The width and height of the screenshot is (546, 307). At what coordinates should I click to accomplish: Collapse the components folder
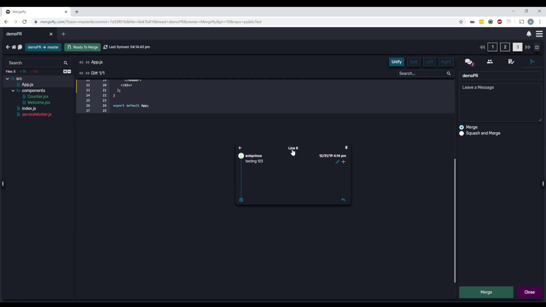pyautogui.click(x=13, y=90)
